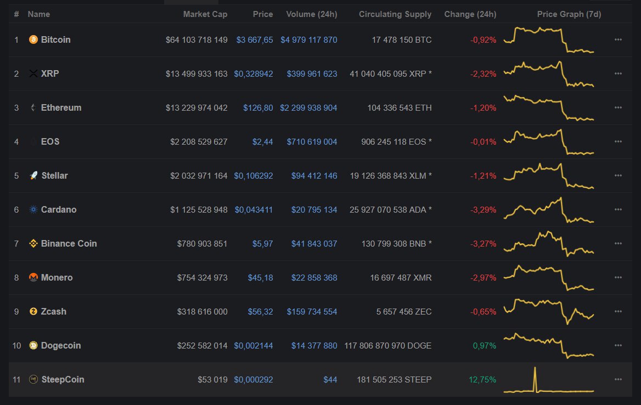Click Bitcoin market cap $64 103 718 149
The image size is (641, 405).
196,39
